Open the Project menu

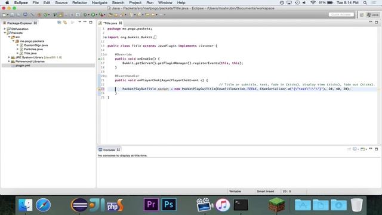(x=135, y=2)
